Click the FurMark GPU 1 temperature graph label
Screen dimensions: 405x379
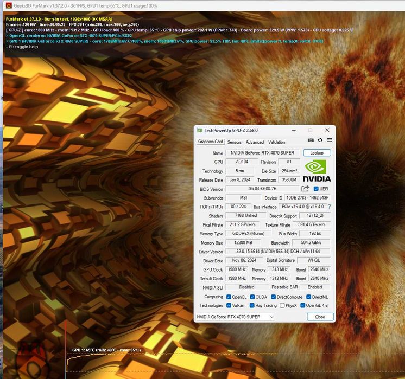[106, 350]
